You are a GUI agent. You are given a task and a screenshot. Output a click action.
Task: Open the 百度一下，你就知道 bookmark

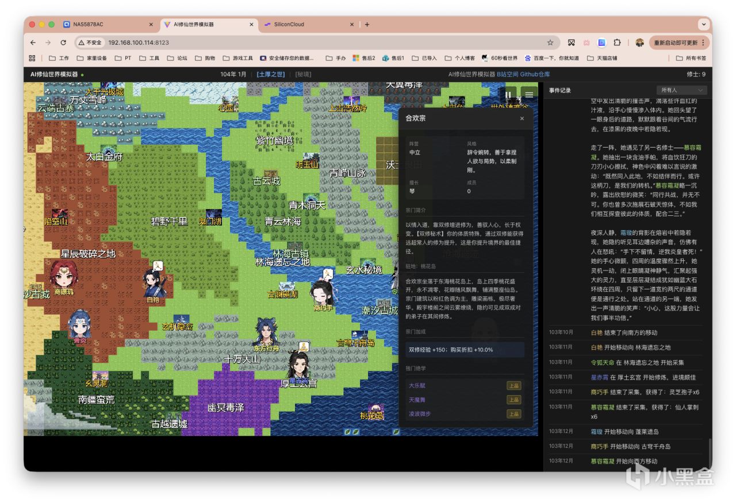click(551, 58)
